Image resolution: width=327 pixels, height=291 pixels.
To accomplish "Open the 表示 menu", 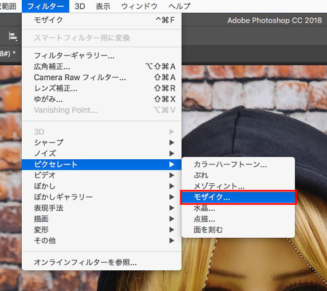I will 103,6.
